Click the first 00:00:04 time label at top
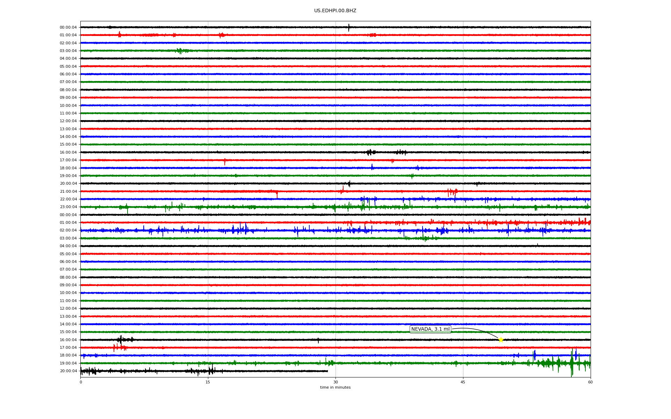This screenshot has height=419, width=671. click(68, 27)
